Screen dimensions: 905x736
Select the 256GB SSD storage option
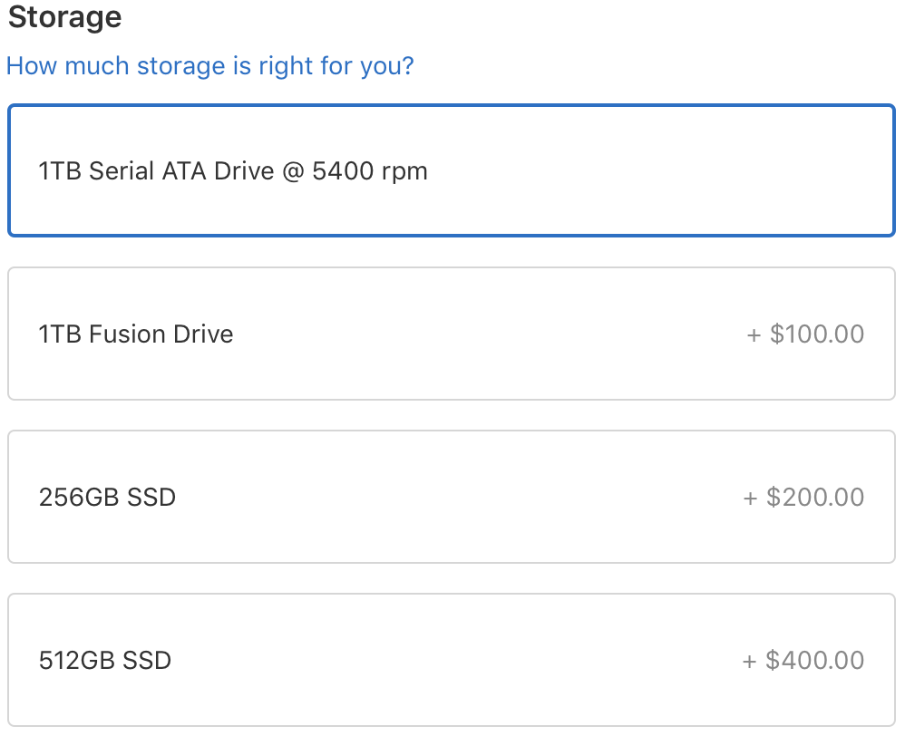[451, 497]
